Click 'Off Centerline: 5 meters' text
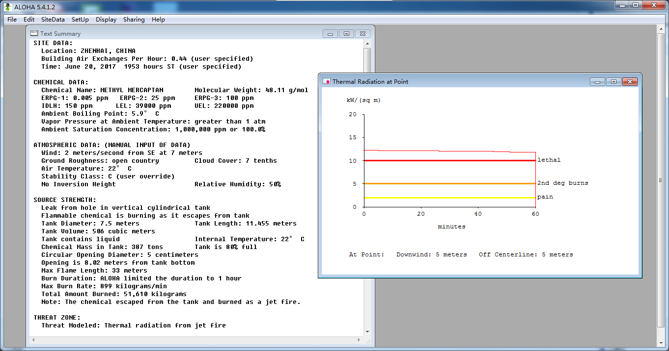Image resolution: width=669 pixels, height=351 pixels. pos(526,254)
